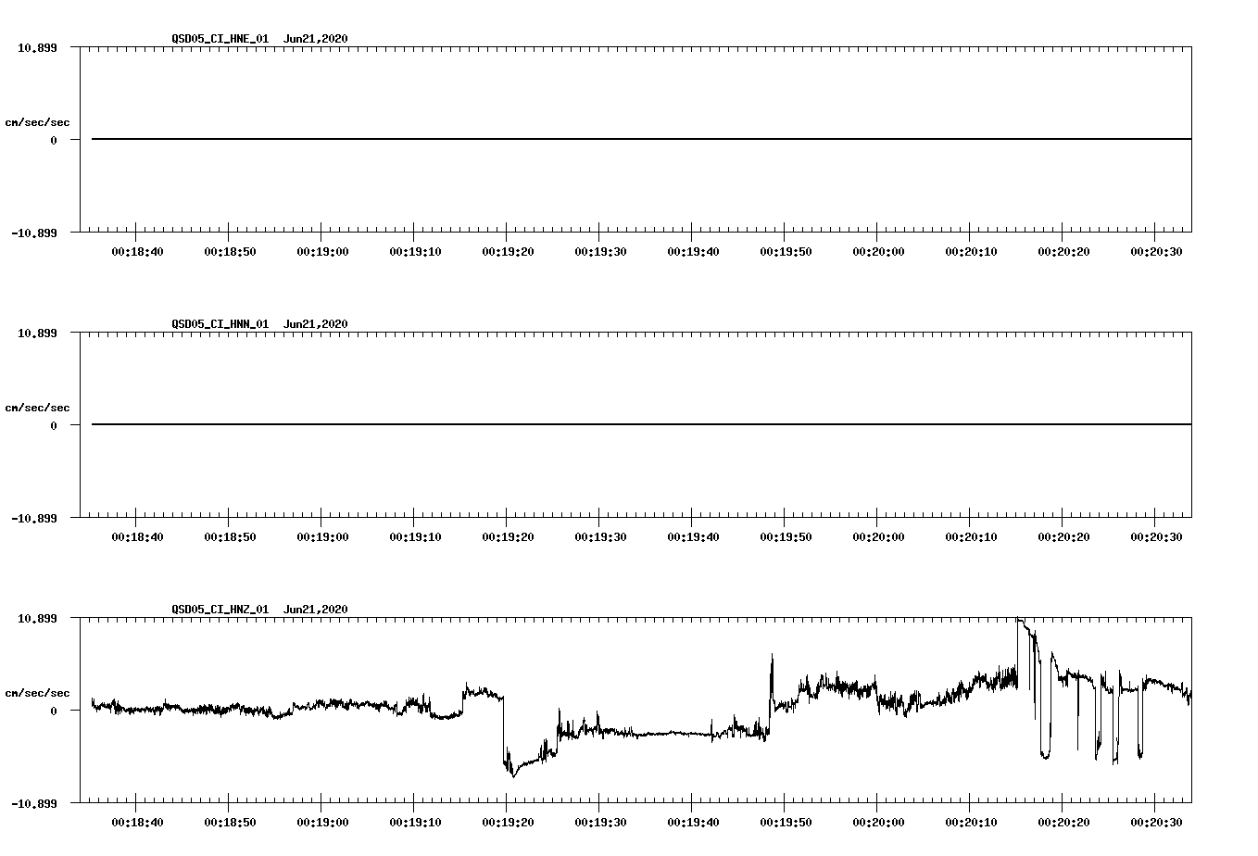Click the 10.899 upper limit on HNE plot
Viewport: 1258px width, 856px height.
point(37,47)
